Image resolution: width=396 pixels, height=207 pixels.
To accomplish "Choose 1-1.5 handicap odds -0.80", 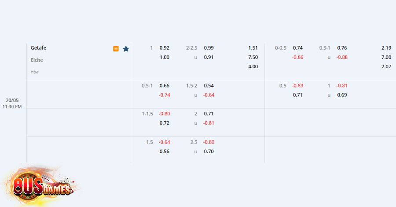I will 165,114.
